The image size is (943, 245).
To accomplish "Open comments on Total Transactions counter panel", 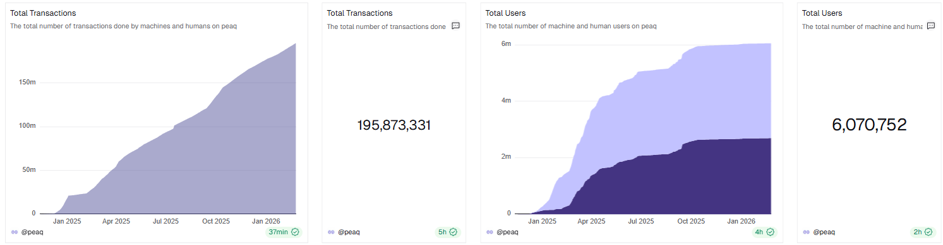I will (x=455, y=26).
